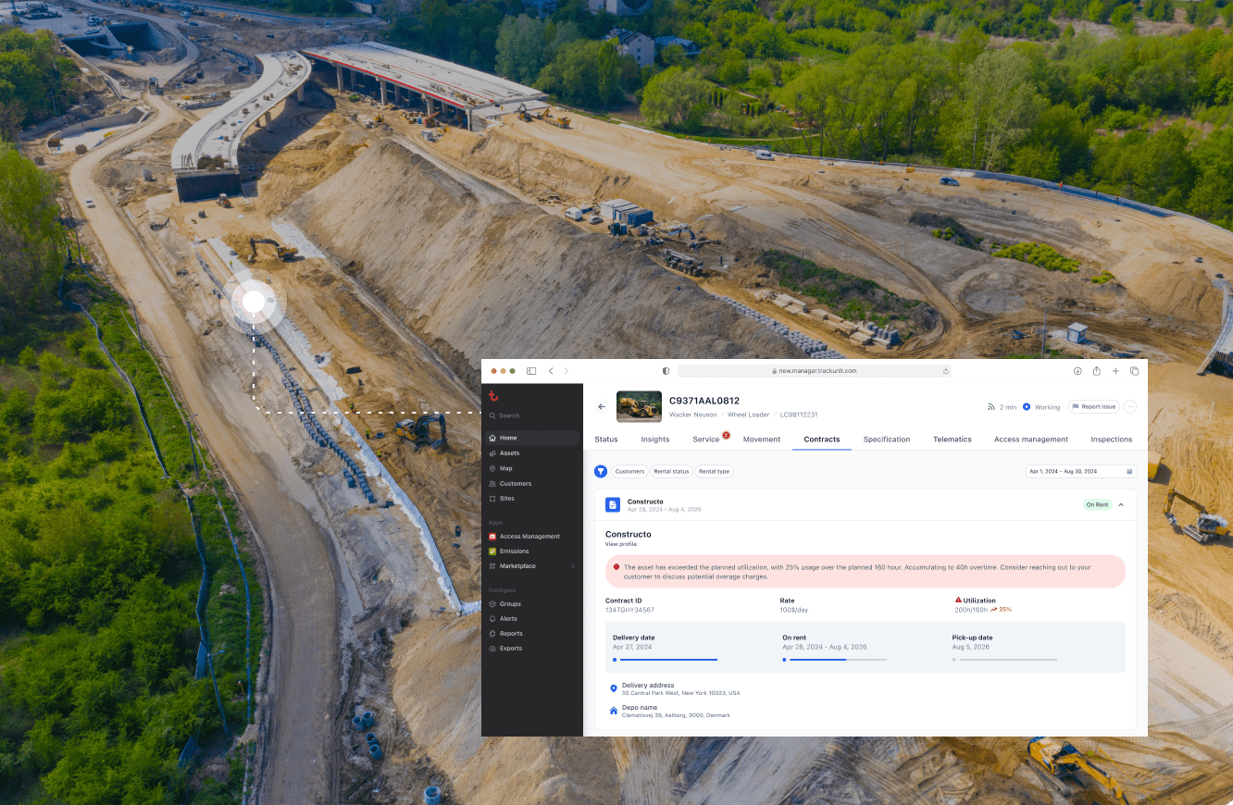Click the Marketplace icon in sidebar
Image resolution: width=1233 pixels, height=805 pixels.
coord(492,566)
